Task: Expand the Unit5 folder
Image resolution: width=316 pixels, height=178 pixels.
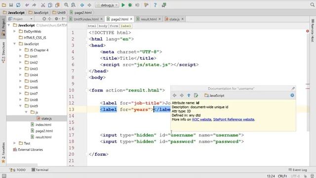Action: [x=20, y=81]
